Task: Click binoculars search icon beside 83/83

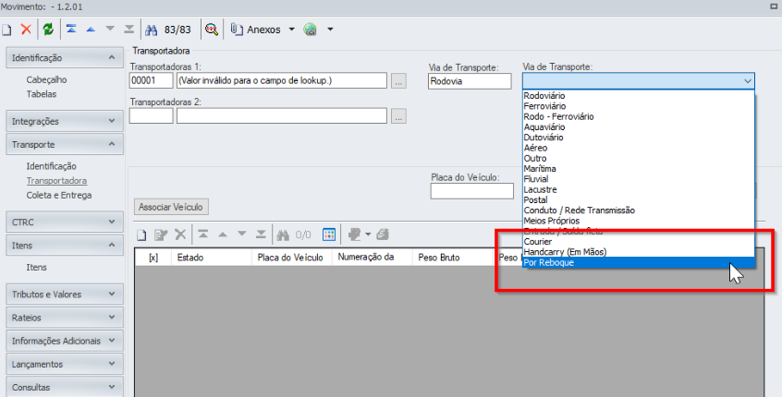Action: (x=151, y=30)
